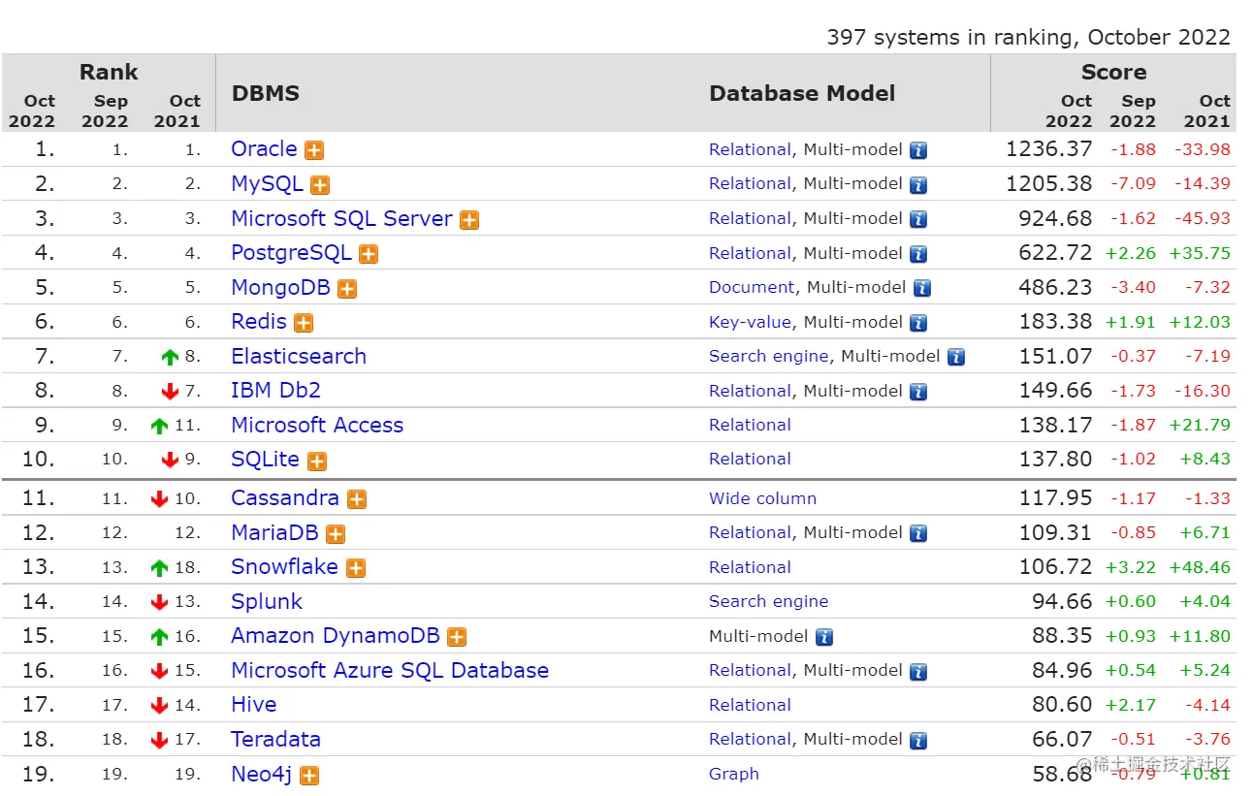
Task: Click the plus icon beside PostgreSQL
Action: click(x=369, y=254)
